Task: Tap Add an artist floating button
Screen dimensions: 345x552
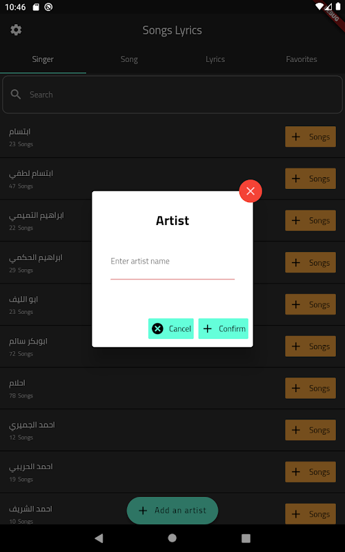Action: tap(172, 511)
